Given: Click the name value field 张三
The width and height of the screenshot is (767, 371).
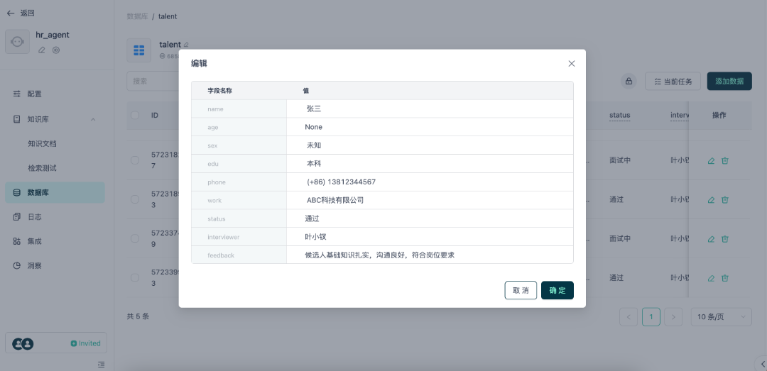Looking at the screenshot, I should [x=430, y=109].
